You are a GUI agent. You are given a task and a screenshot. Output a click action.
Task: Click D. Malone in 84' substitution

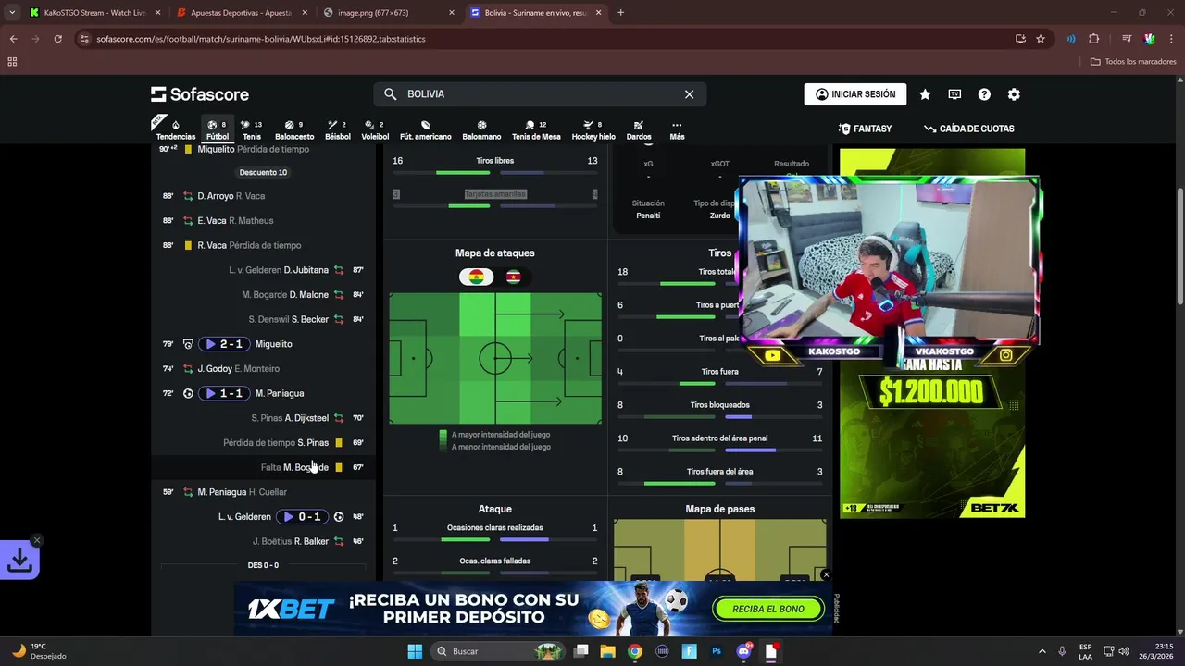309,295
